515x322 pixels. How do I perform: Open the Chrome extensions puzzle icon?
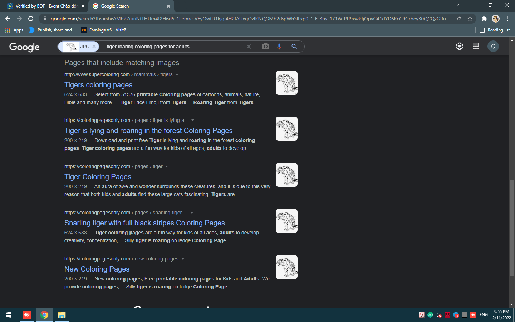(x=484, y=19)
